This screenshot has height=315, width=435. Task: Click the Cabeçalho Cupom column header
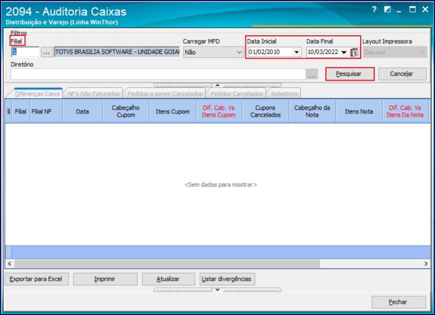126,111
